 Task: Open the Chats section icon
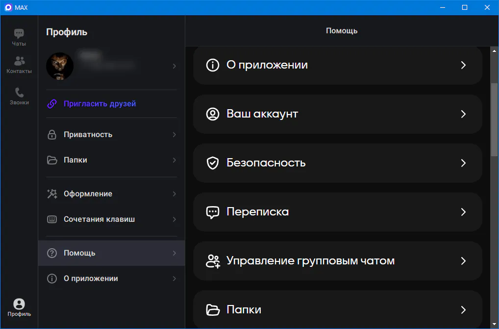pyautogui.click(x=19, y=34)
